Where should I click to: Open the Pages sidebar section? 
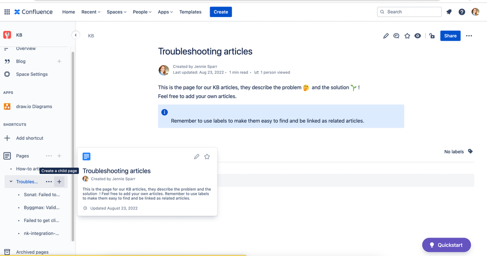[22, 156]
